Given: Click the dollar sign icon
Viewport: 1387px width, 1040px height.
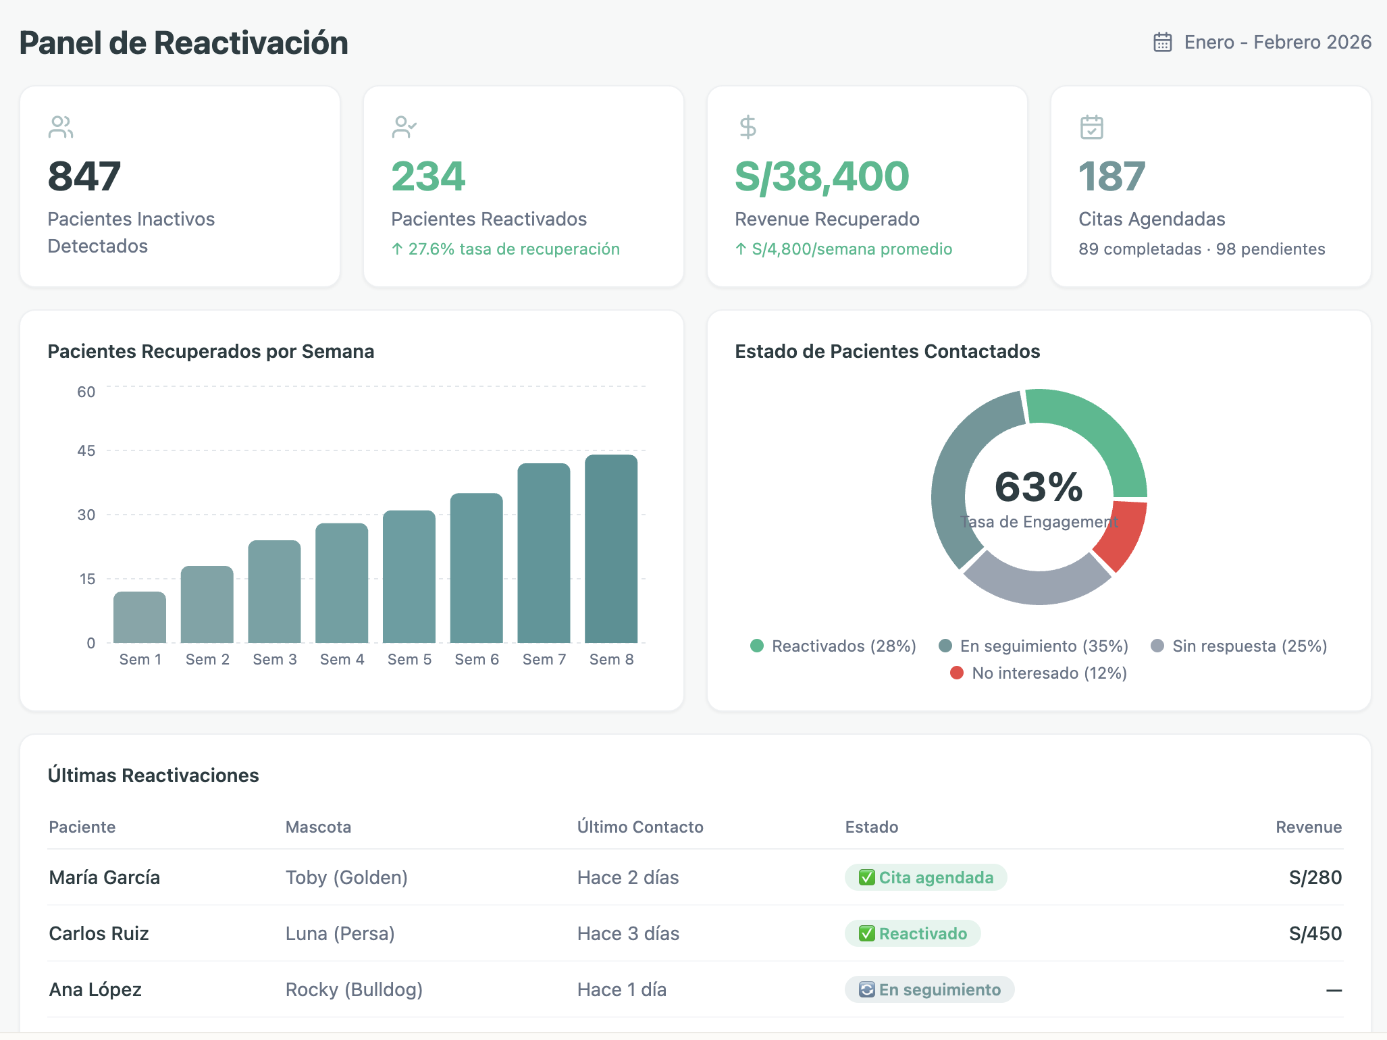Looking at the screenshot, I should pos(748,127).
